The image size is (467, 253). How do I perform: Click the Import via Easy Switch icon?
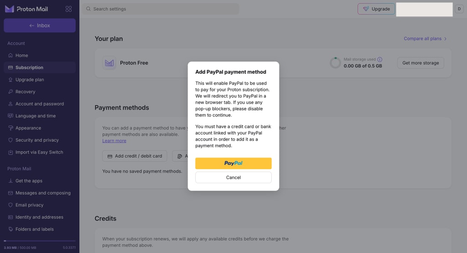(10, 152)
